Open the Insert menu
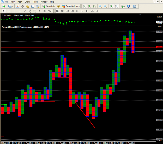This screenshot has height=144, width=163. click(20, 2)
